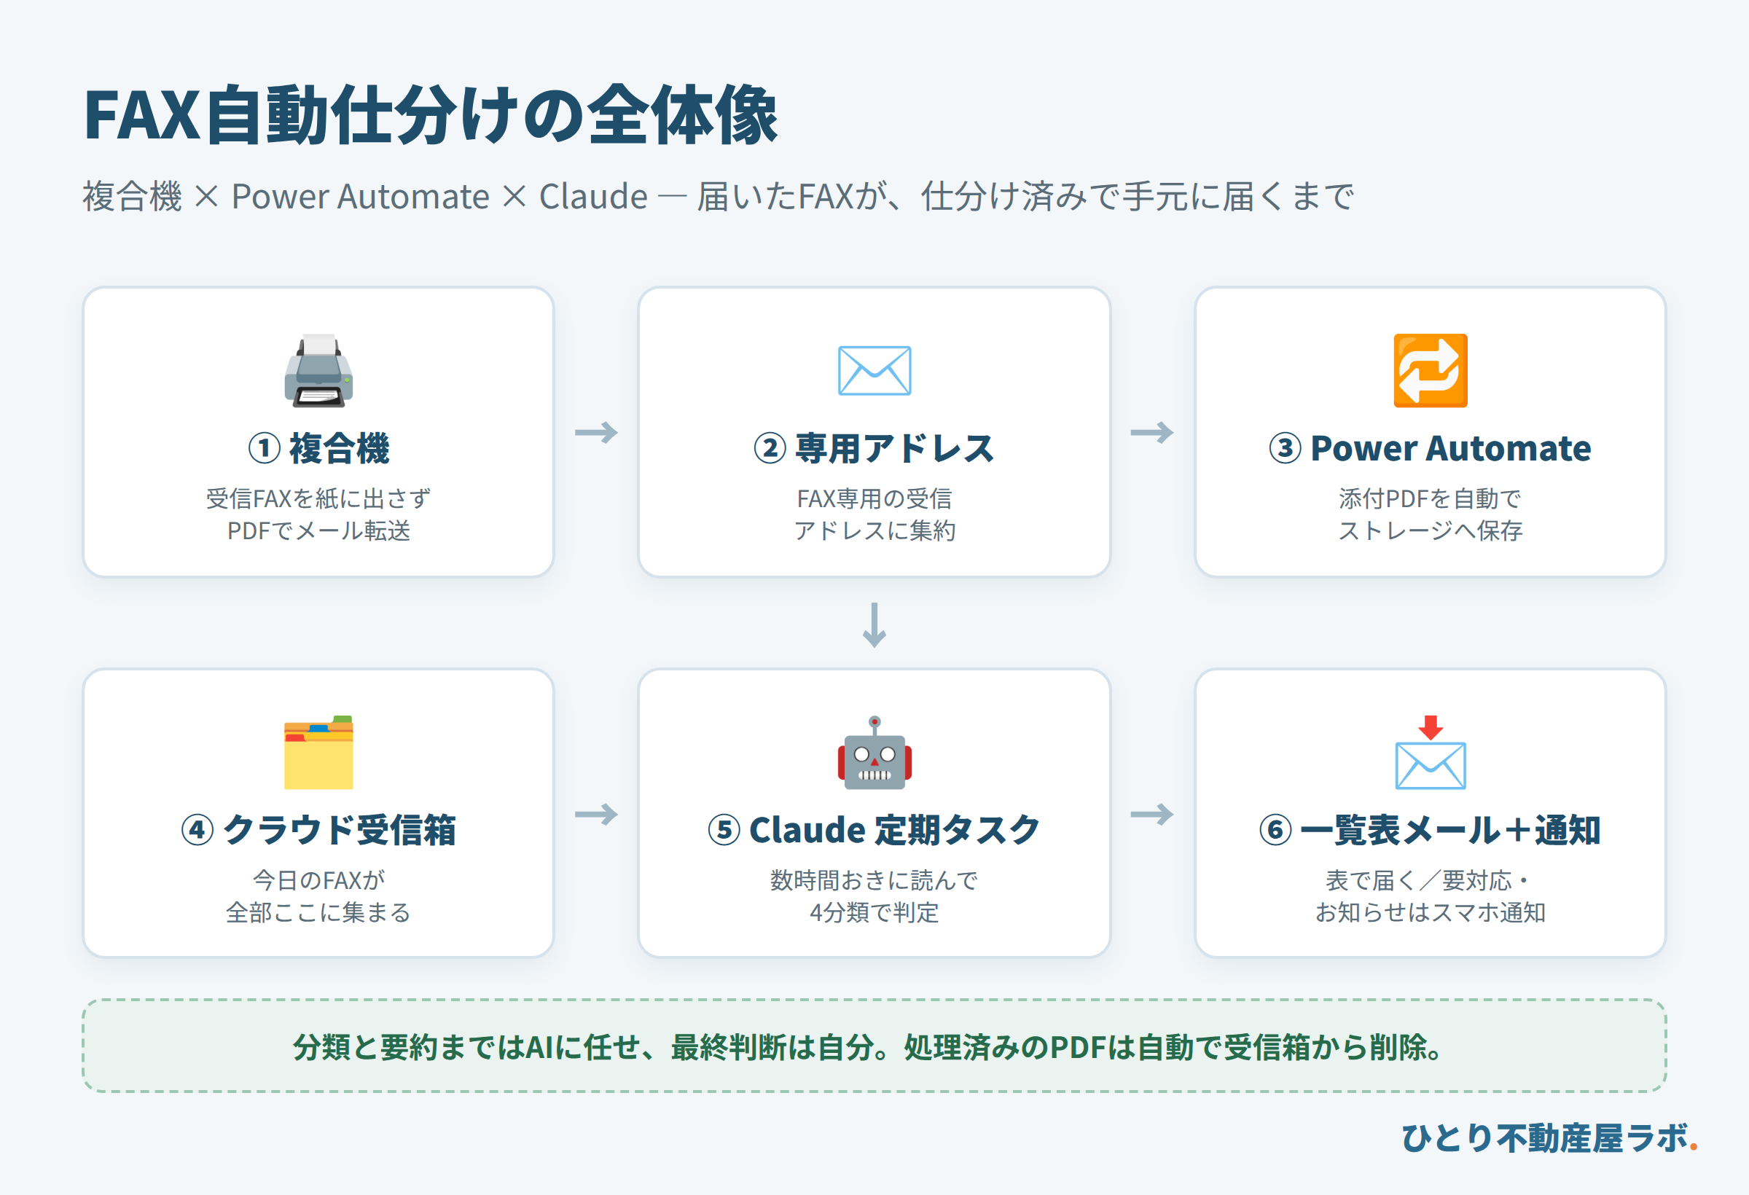Click the robot icon above Claude 定期タスク
This screenshot has width=1749, height=1195.
click(x=874, y=752)
